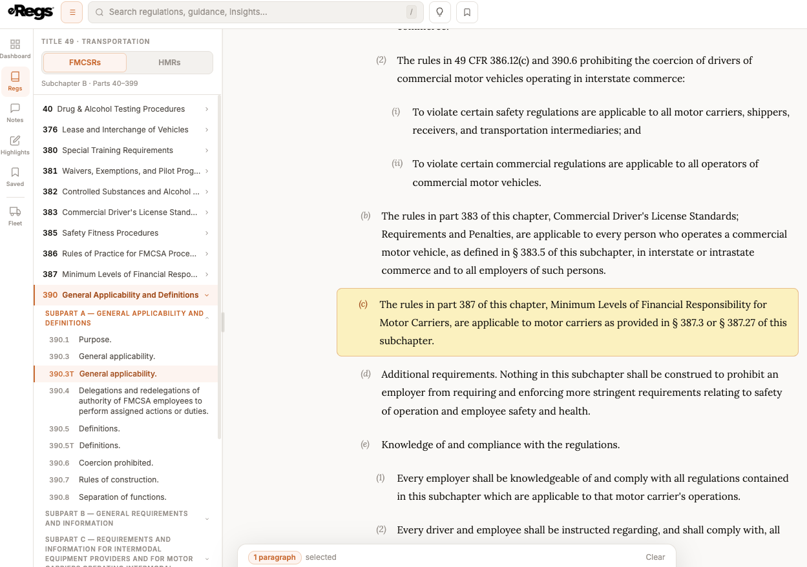This screenshot has width=807, height=567.
Task: Click the slash shortcut badge in search
Action: [411, 12]
